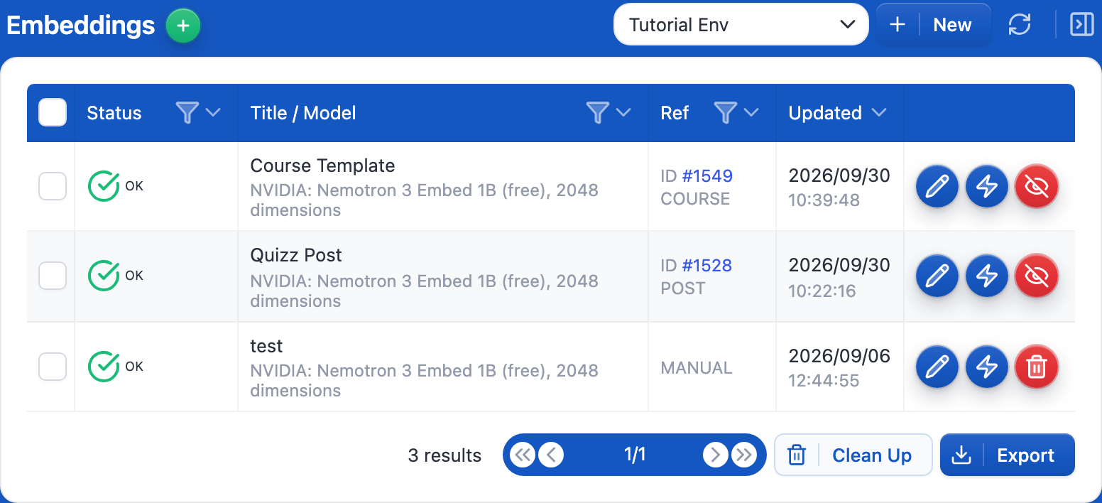Tick the select-all header checkbox
1102x503 pixels.
tap(53, 112)
